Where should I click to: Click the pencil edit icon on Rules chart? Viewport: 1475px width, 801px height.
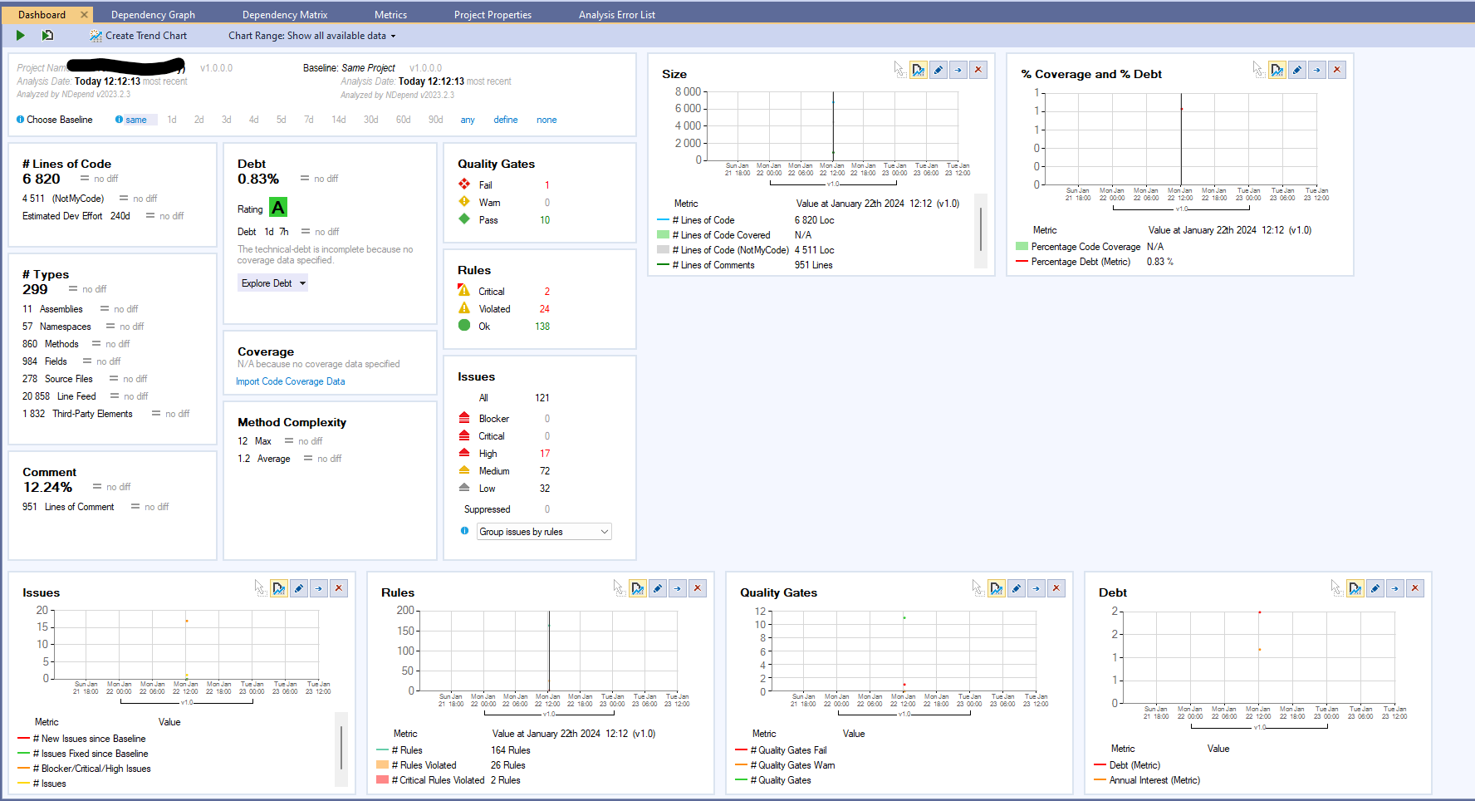pos(658,589)
